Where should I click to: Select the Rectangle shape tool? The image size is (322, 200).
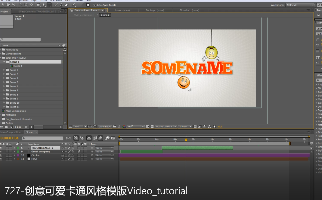(39, 5)
